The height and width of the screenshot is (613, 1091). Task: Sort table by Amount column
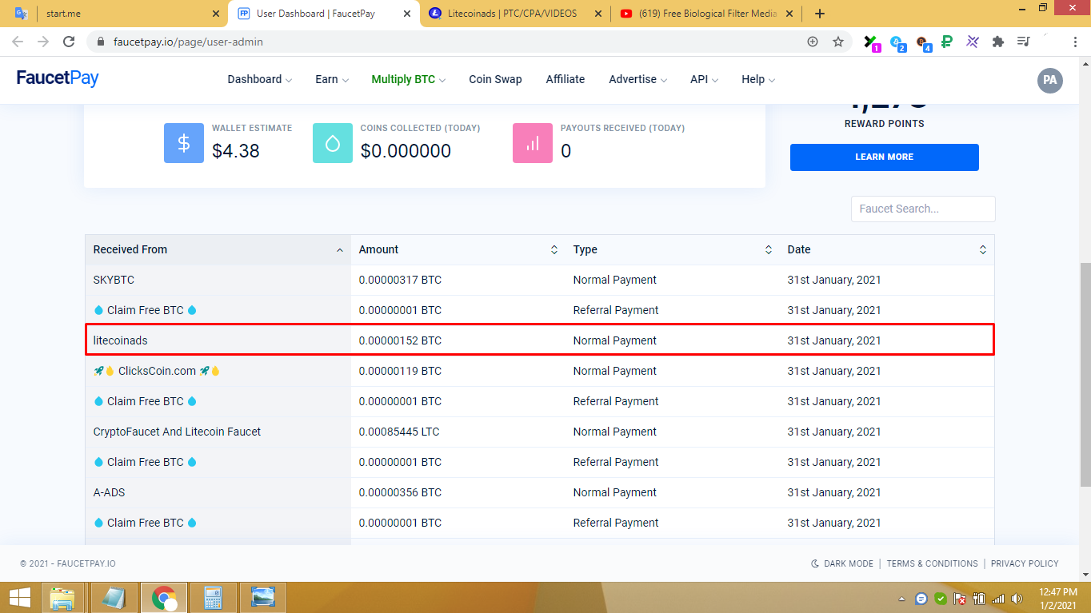(458, 249)
